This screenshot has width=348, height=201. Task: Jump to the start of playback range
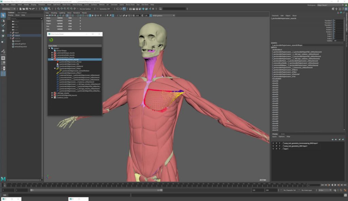(323, 185)
